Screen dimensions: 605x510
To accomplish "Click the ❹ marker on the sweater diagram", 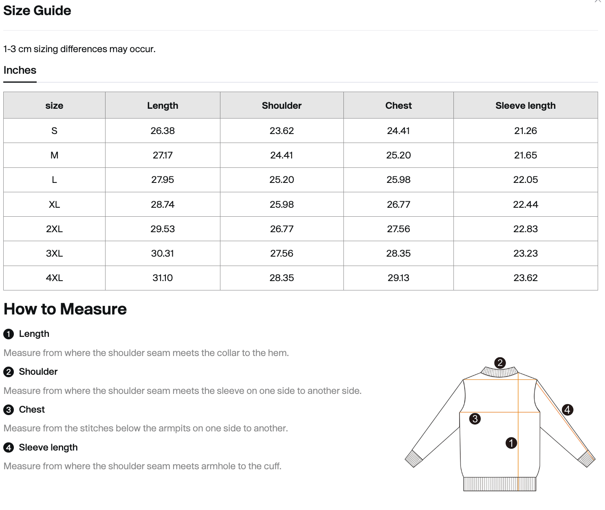I will pos(567,410).
